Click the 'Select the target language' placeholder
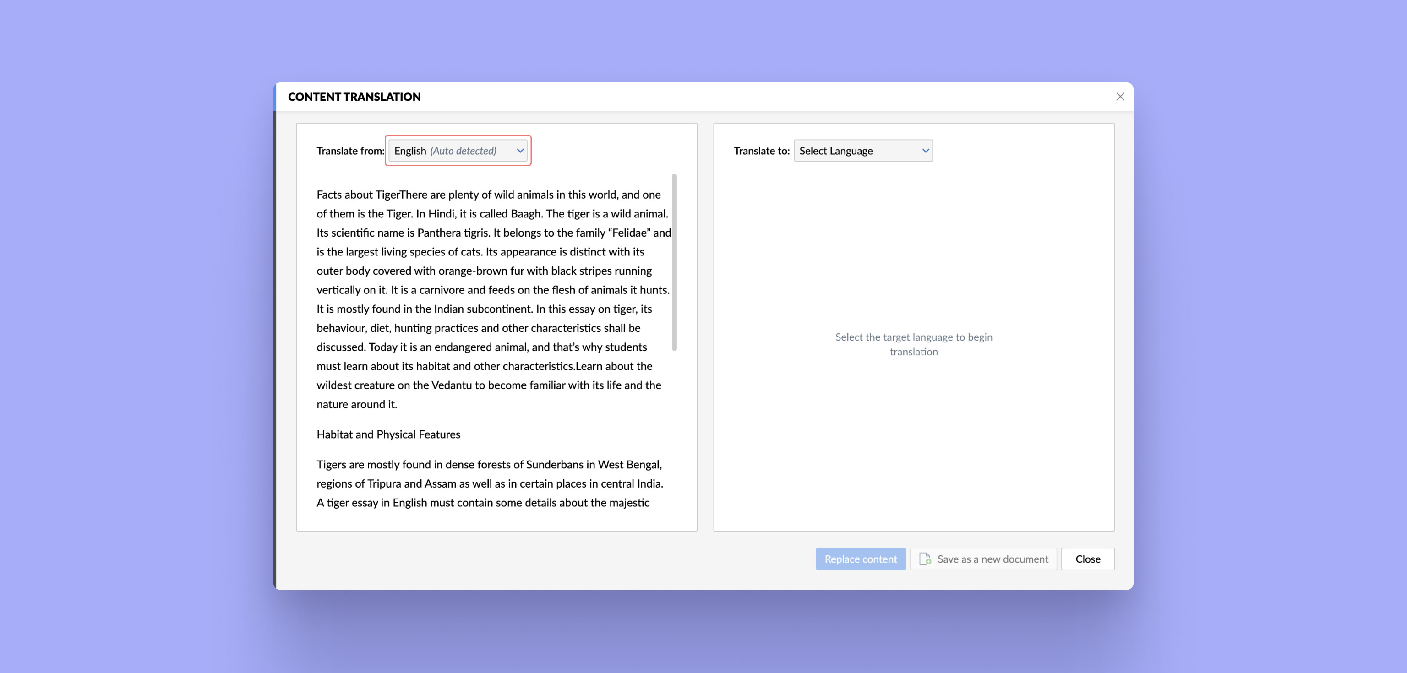The image size is (1407, 673). pos(913,344)
